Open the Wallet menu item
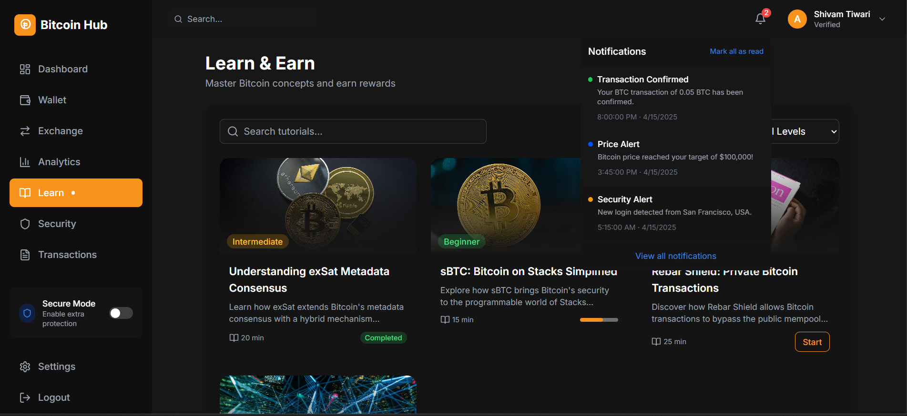The height and width of the screenshot is (416, 907). click(x=76, y=100)
